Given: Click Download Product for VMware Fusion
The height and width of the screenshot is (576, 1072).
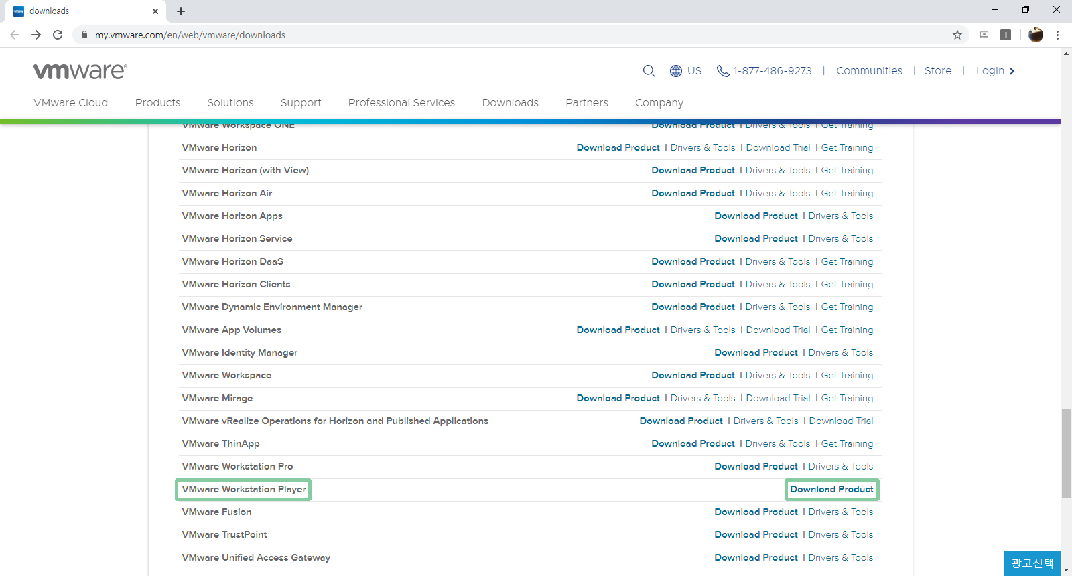Looking at the screenshot, I should coord(756,512).
